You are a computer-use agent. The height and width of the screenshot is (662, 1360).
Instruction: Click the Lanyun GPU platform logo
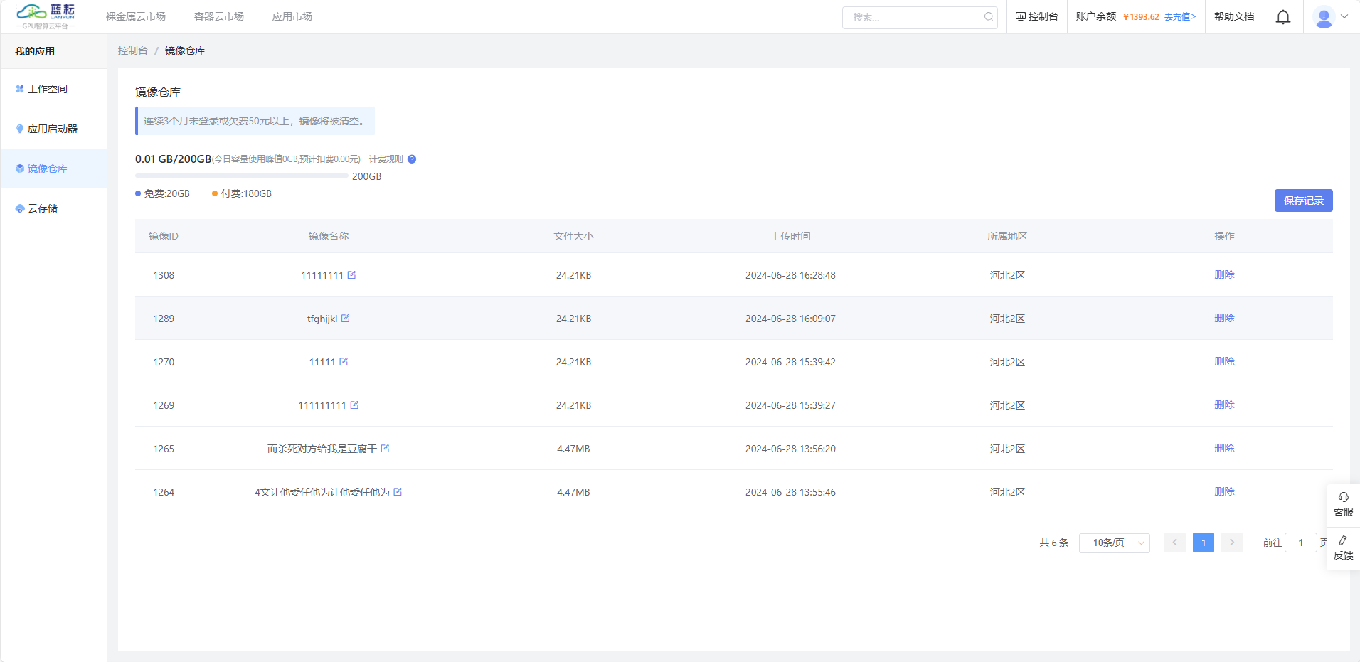(x=46, y=16)
